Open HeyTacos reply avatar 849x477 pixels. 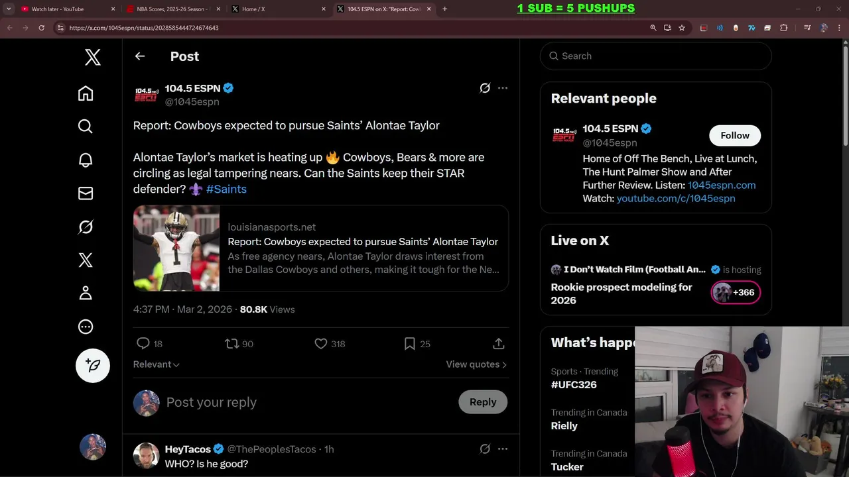[146, 456]
